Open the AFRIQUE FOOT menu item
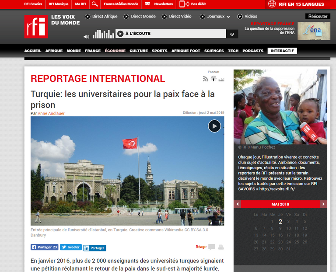The image size is (336, 272). [x=185, y=51]
